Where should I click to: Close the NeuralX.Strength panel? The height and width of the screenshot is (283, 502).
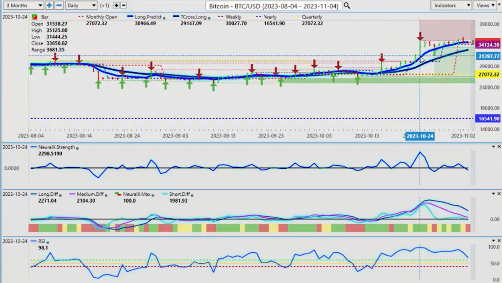point(499,147)
